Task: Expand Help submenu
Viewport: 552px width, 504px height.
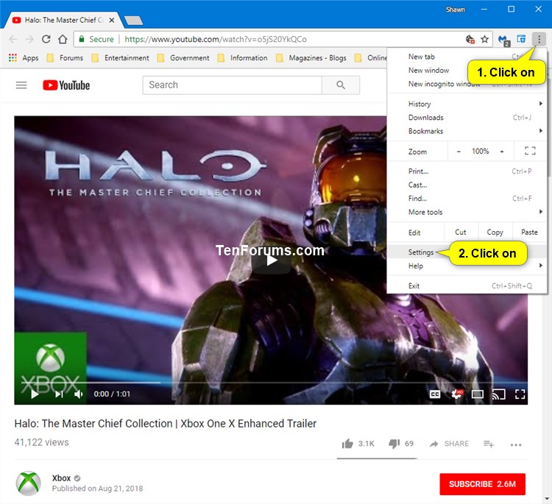Action: tap(467, 266)
